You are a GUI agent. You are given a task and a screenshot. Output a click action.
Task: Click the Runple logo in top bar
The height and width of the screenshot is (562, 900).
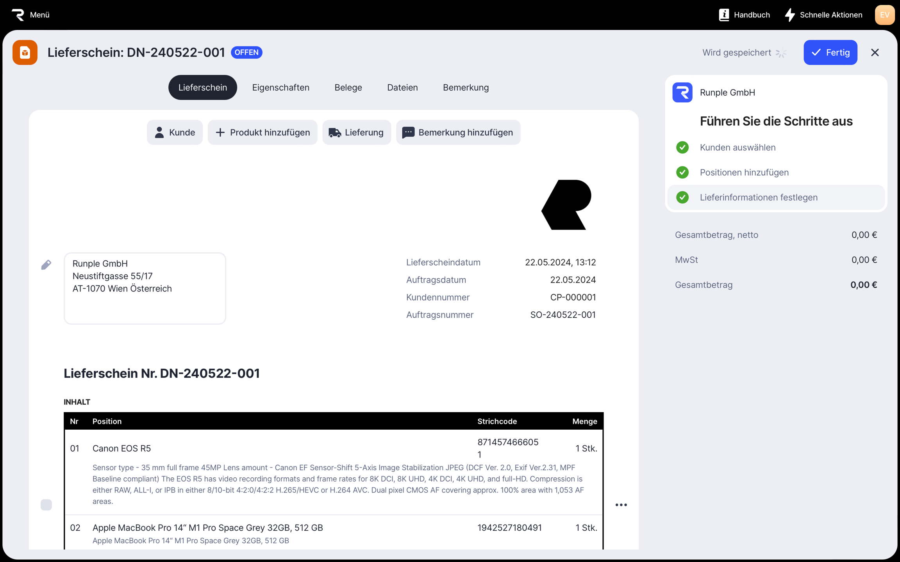pos(18,15)
